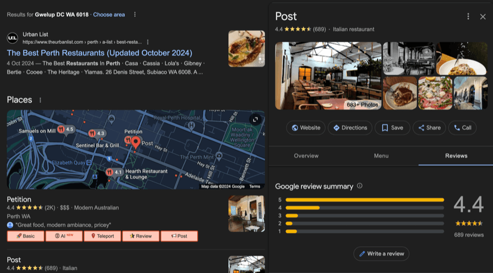Click Write a review button

pyautogui.click(x=381, y=253)
